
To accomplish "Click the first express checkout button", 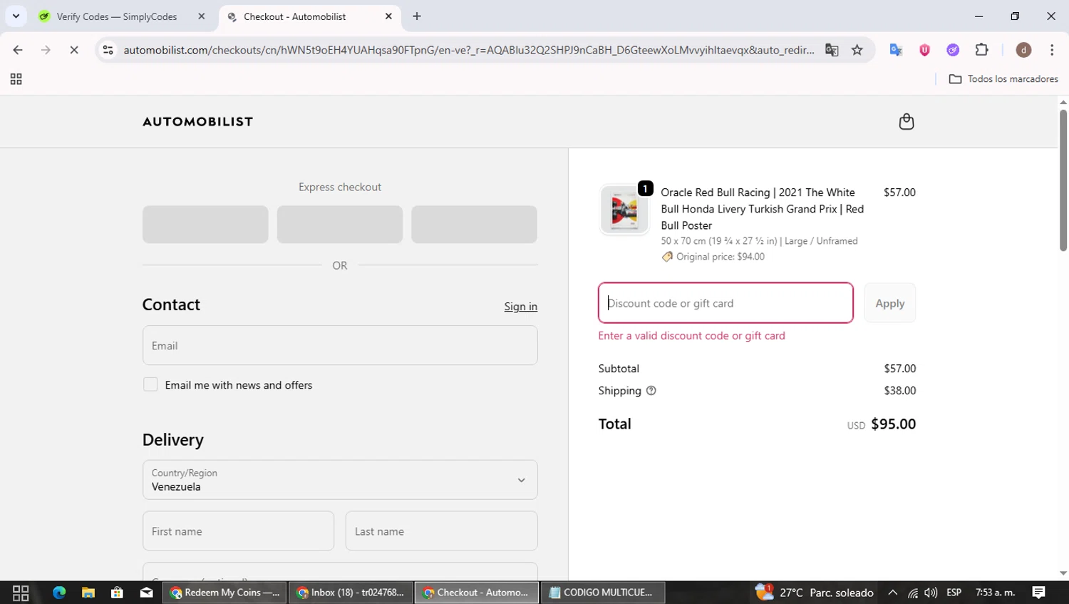I will pyautogui.click(x=205, y=225).
